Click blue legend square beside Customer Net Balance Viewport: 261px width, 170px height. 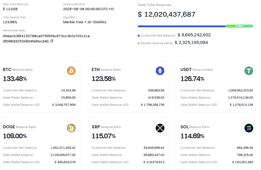point(139,36)
